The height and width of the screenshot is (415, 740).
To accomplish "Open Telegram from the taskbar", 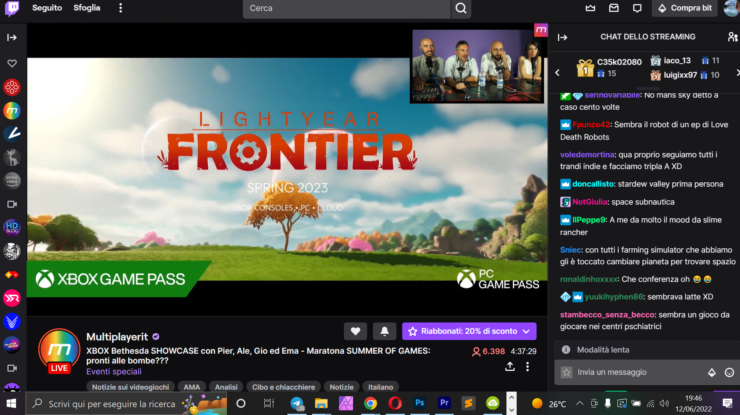I will 297,404.
